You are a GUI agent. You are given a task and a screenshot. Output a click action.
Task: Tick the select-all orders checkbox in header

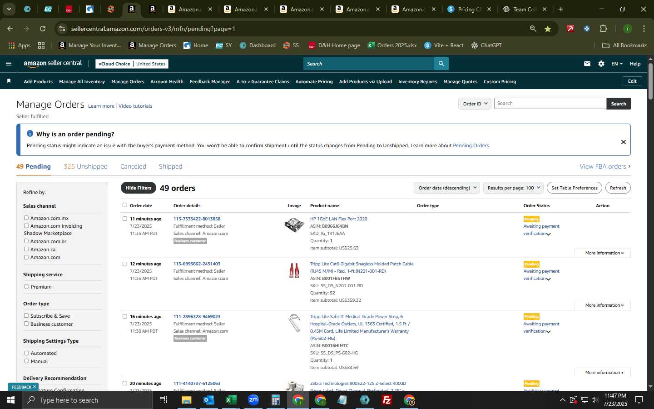click(125, 205)
